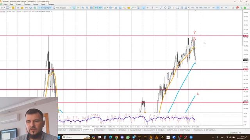Screen dimensions: 250x140
Task: Click the Windows taskbar search box
Action: (76, 137)
